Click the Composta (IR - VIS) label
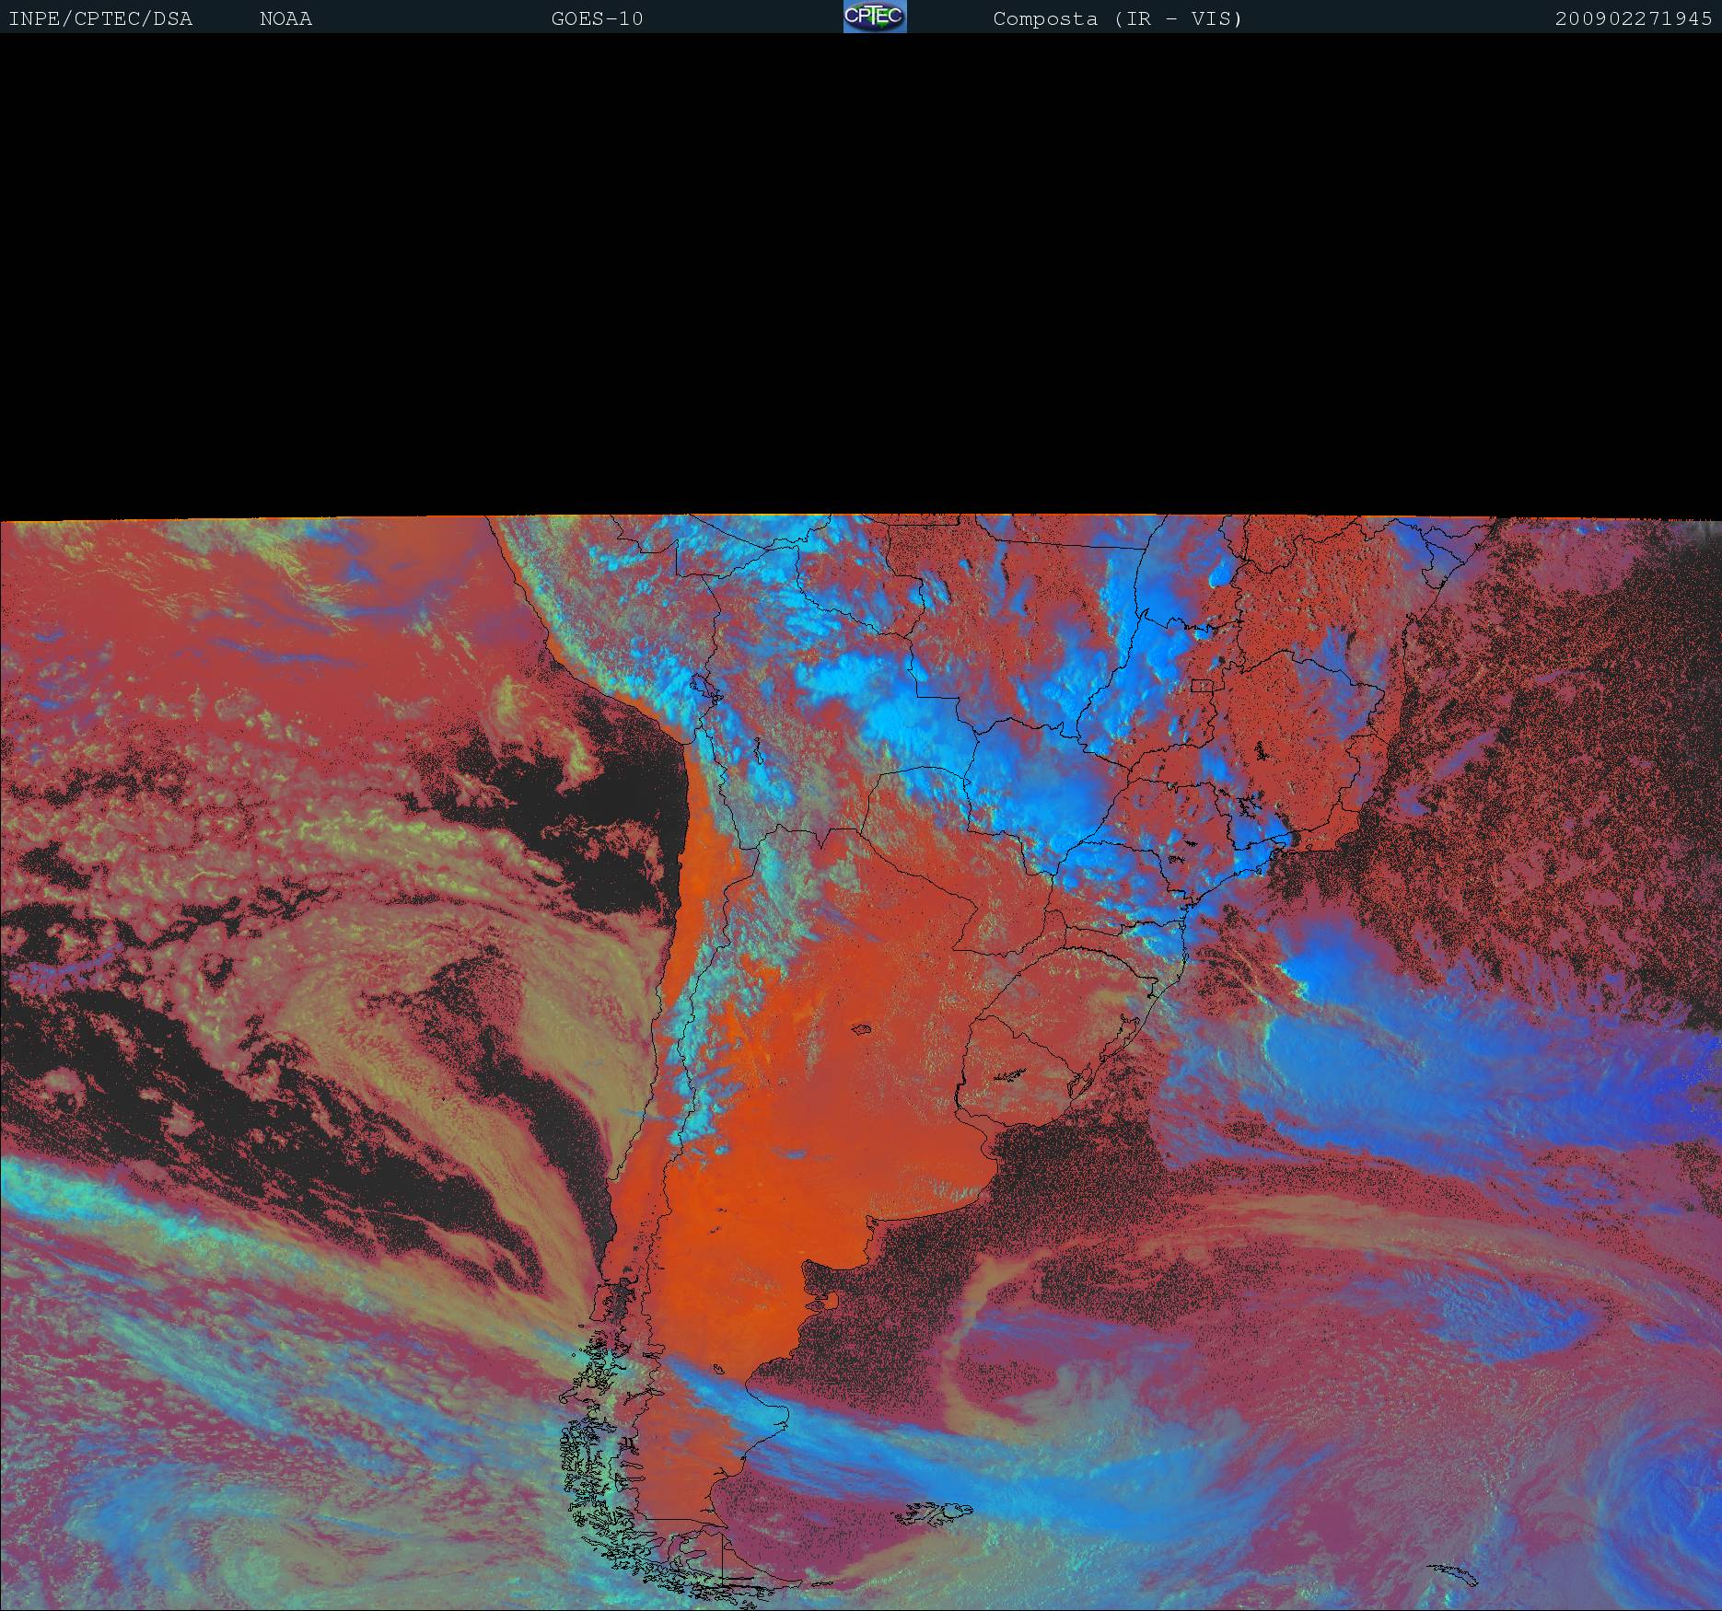Image resolution: width=1722 pixels, height=1611 pixels. [x=1117, y=19]
